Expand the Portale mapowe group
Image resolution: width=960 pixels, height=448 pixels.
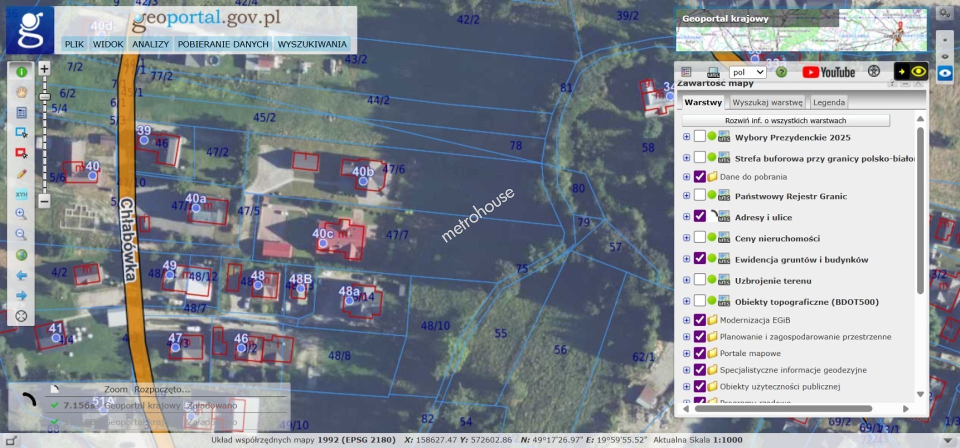coord(686,353)
